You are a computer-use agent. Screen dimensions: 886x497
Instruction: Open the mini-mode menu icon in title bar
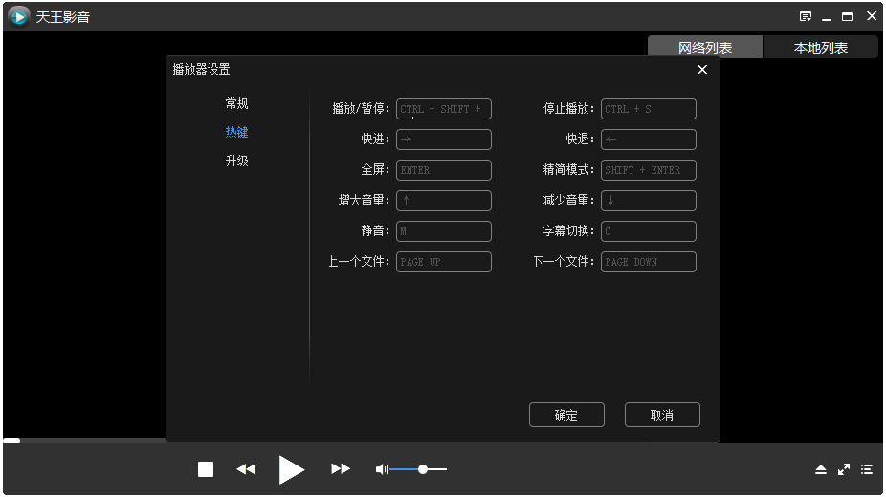pos(806,17)
